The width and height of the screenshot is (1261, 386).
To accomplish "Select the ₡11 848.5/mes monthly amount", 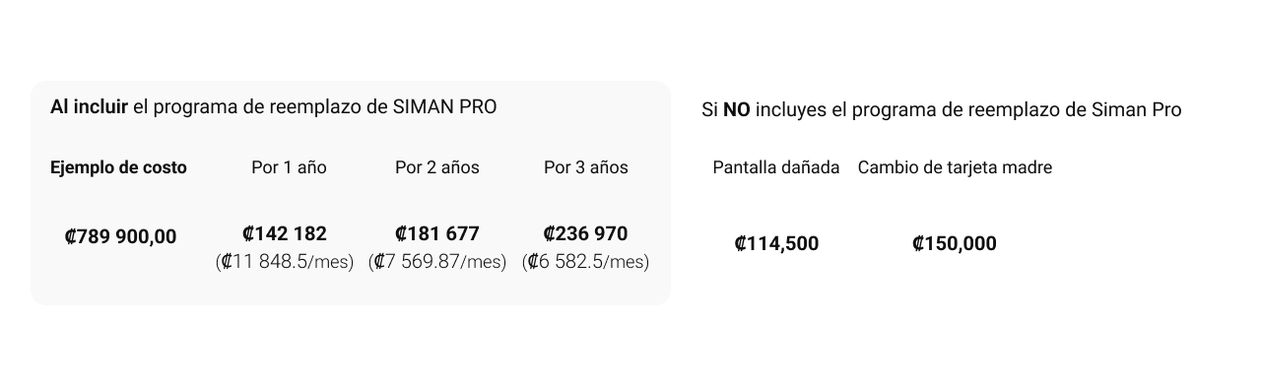I will tap(285, 262).
